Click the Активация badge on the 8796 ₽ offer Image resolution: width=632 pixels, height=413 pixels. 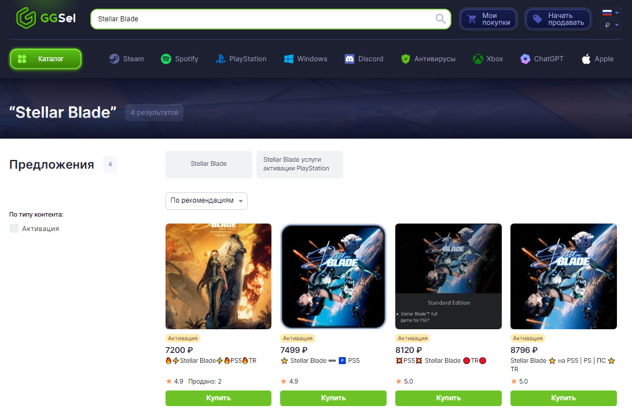528,338
